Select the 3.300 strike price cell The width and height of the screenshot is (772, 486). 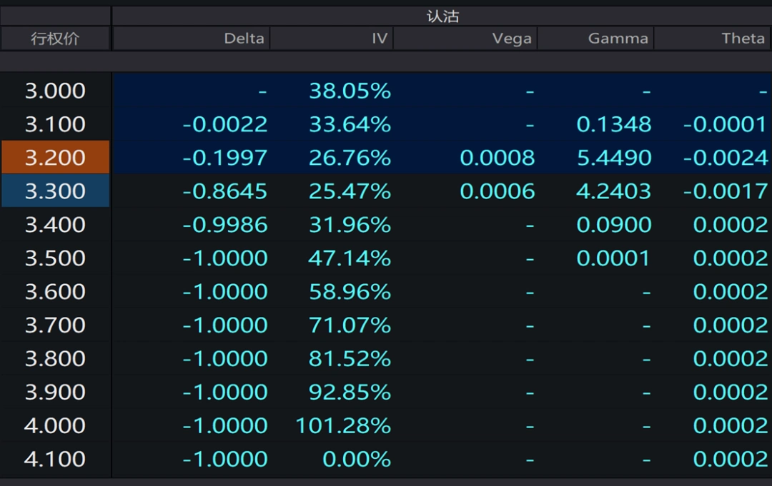[x=55, y=191]
